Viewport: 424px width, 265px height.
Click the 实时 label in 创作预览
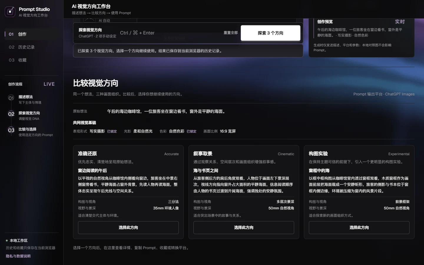pyautogui.click(x=400, y=22)
